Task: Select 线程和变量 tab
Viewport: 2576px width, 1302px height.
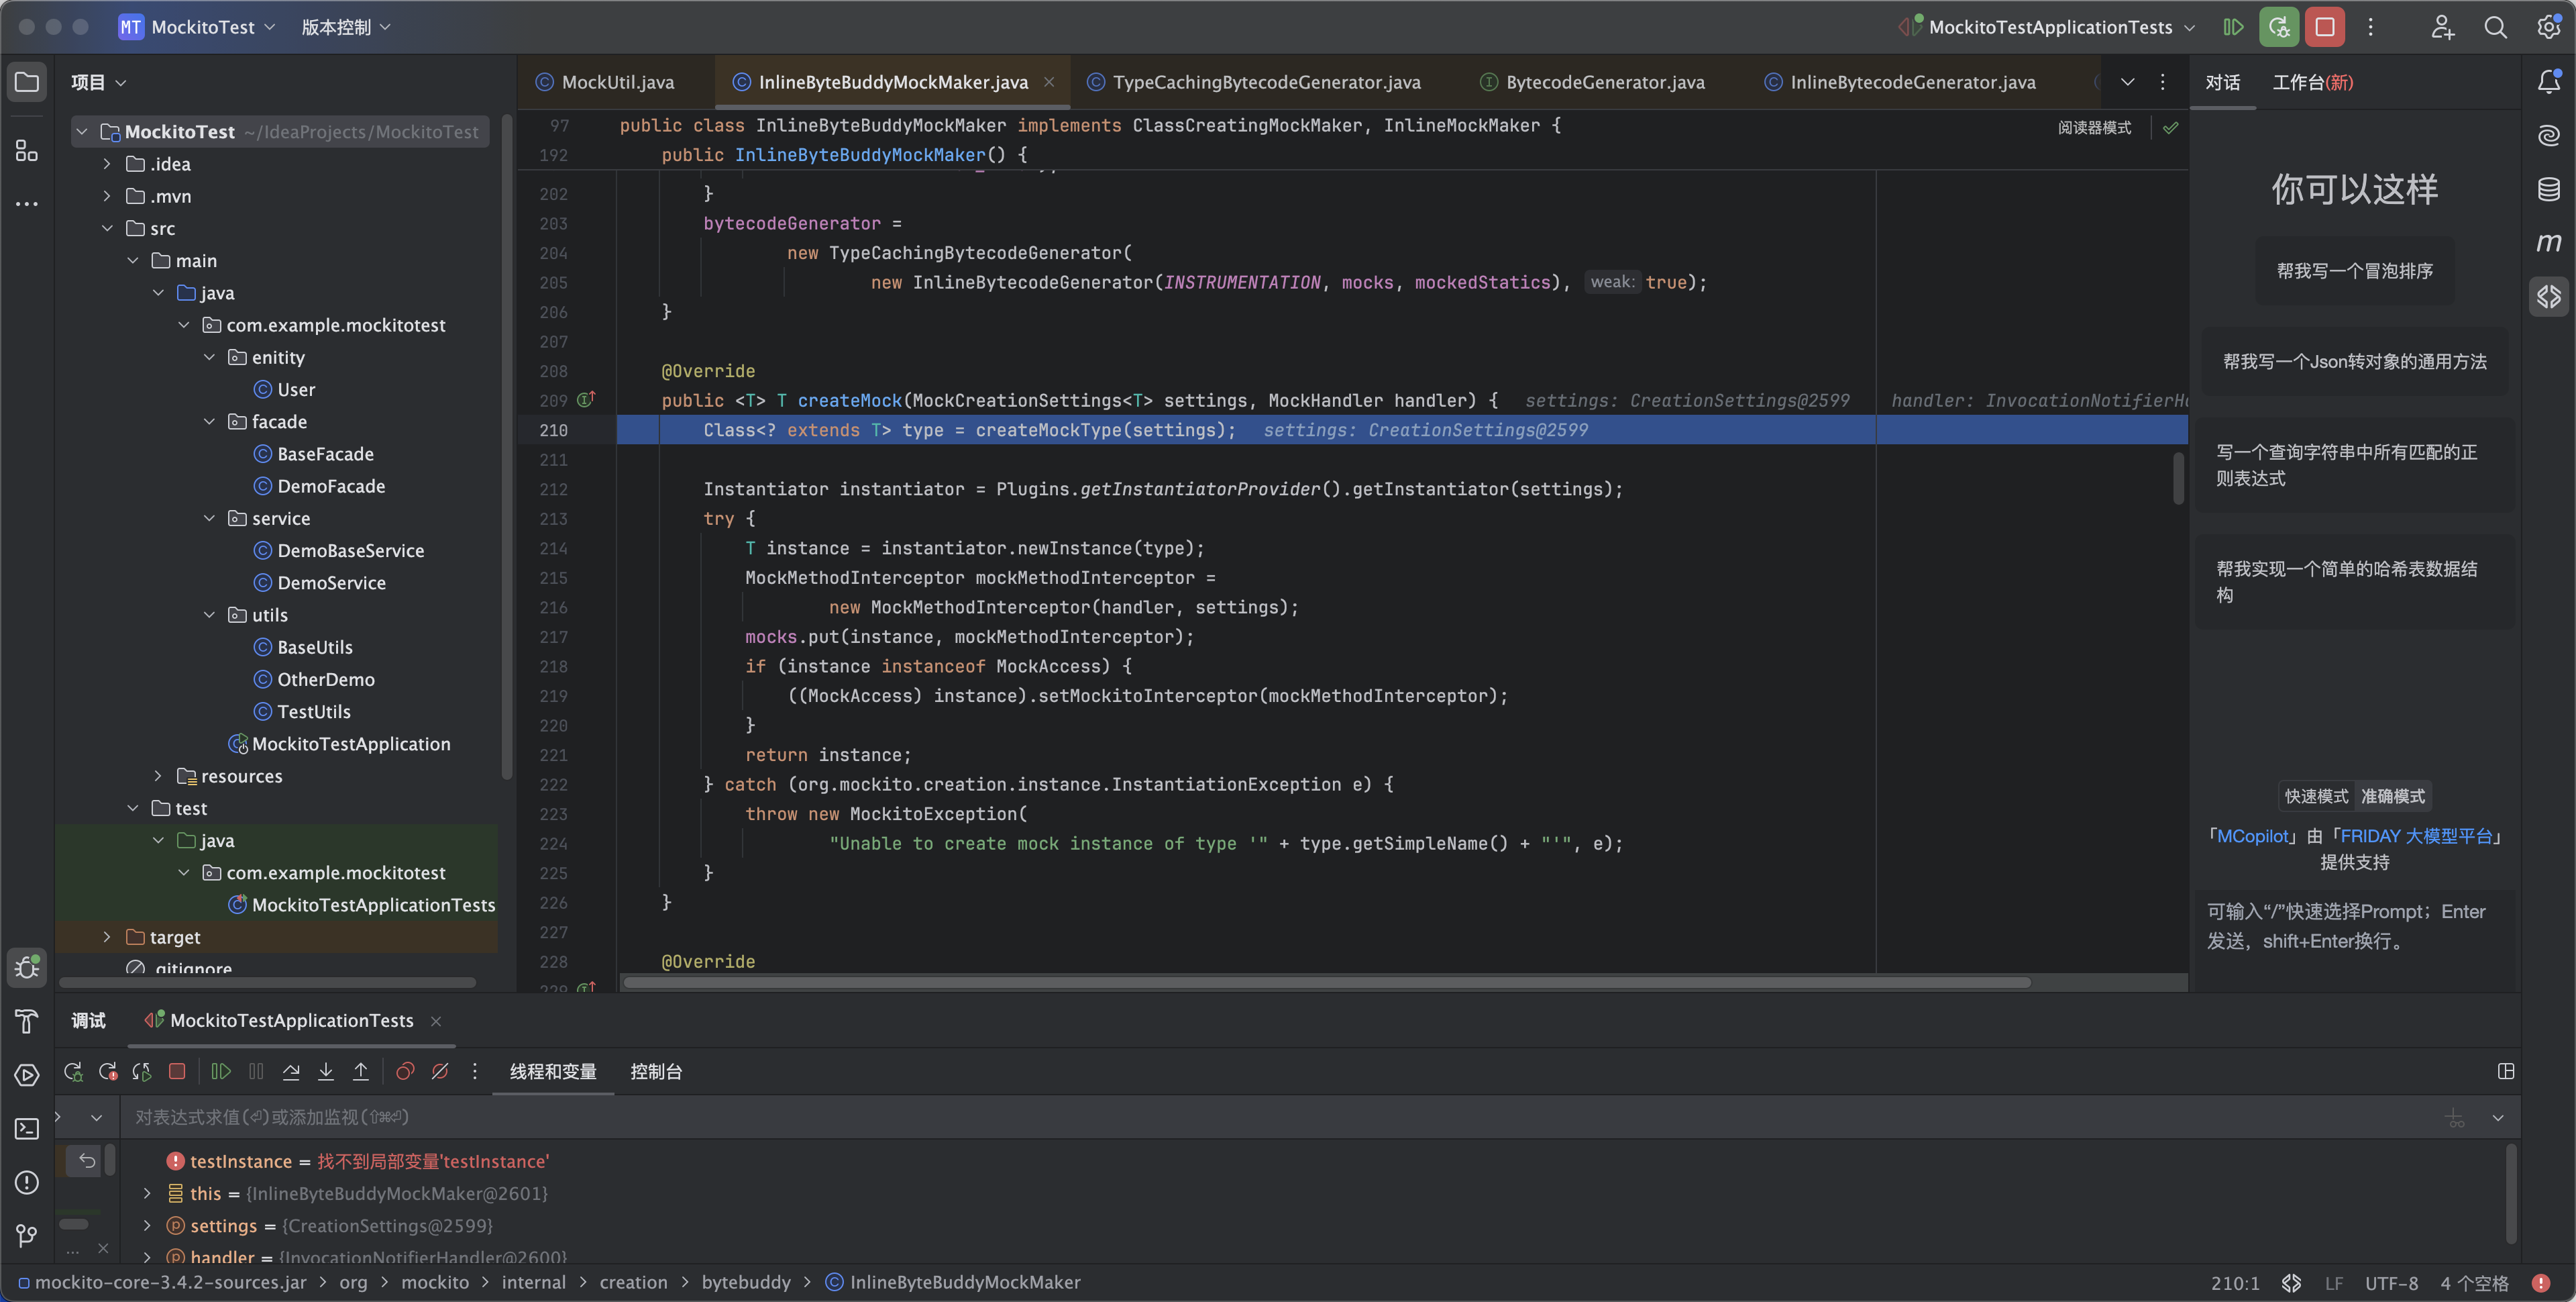Action: (553, 1072)
